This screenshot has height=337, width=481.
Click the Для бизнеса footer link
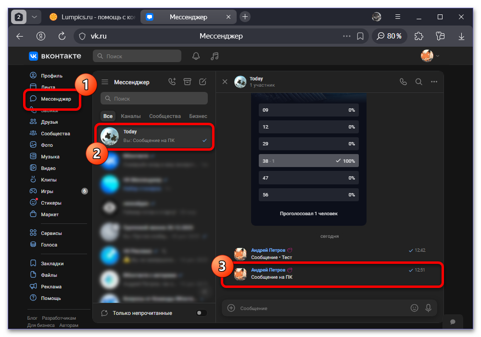pyautogui.click(x=41, y=325)
